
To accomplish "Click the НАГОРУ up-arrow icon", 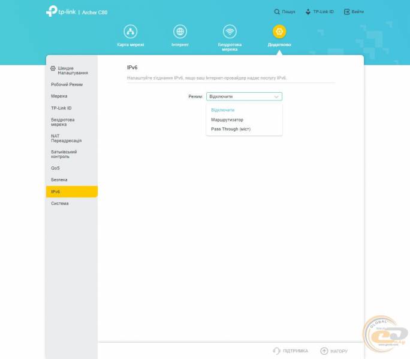I will (324, 351).
